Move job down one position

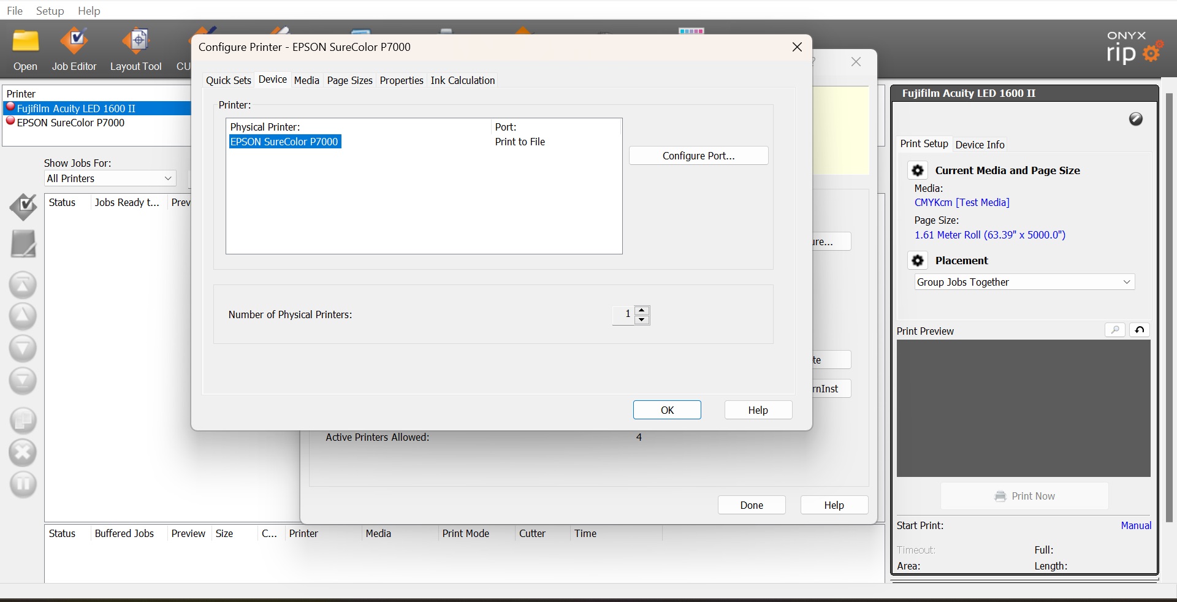pos(23,348)
